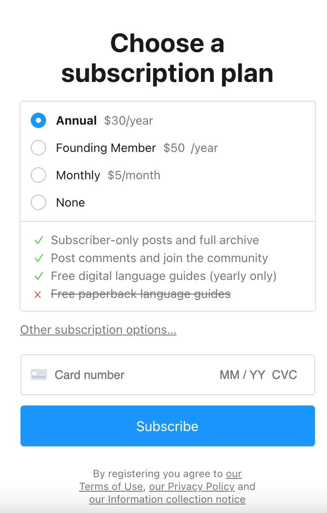327x513 pixels.
Task: Click checkmark next to Free digital language guides
Action: click(x=38, y=276)
